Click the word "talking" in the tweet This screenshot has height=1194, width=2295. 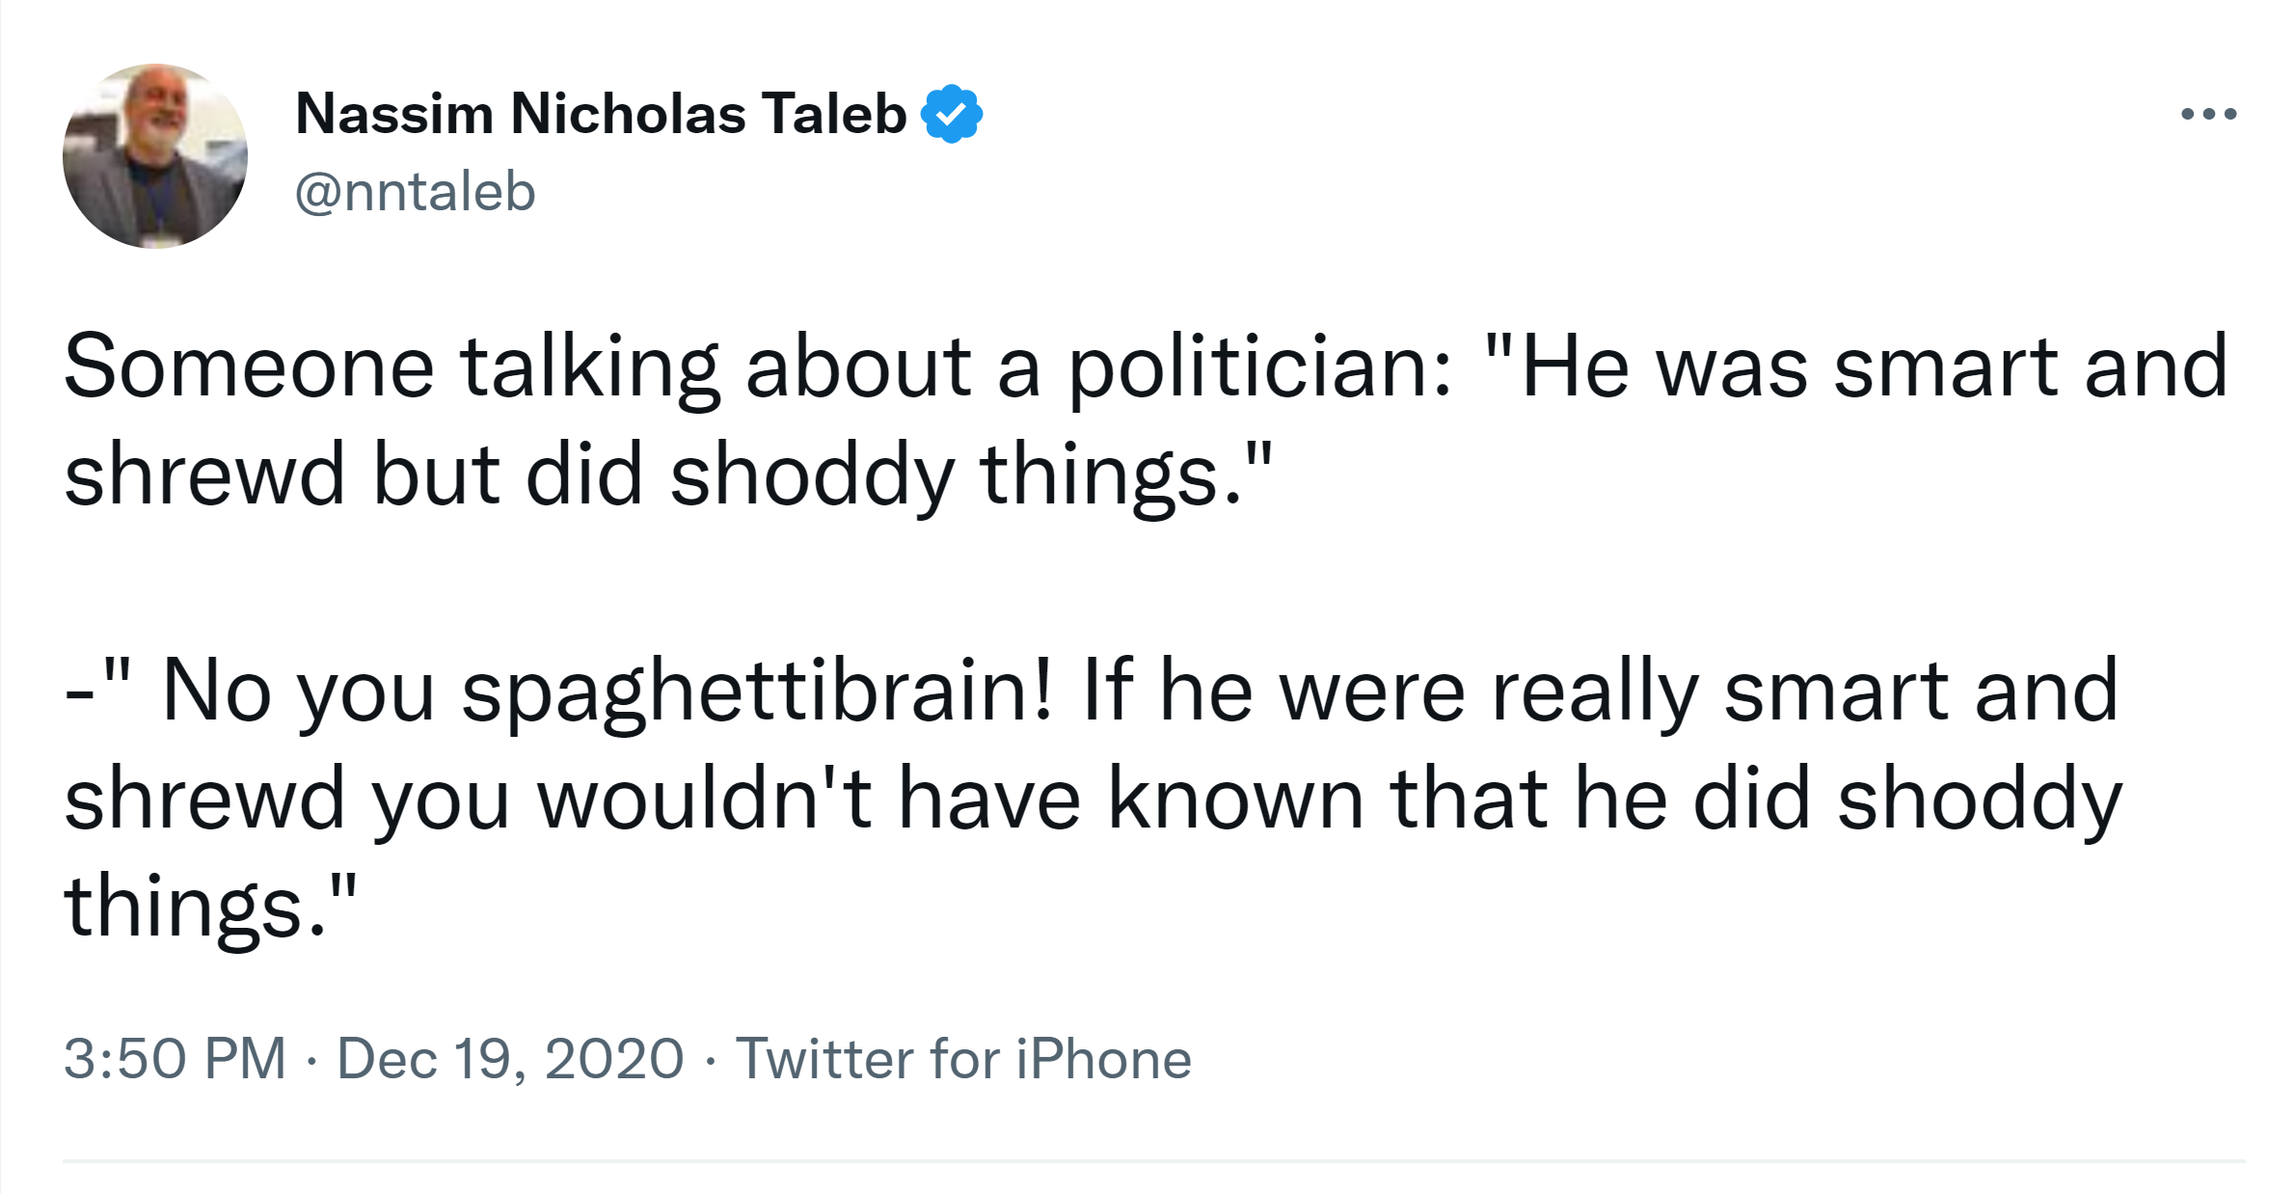coord(589,368)
